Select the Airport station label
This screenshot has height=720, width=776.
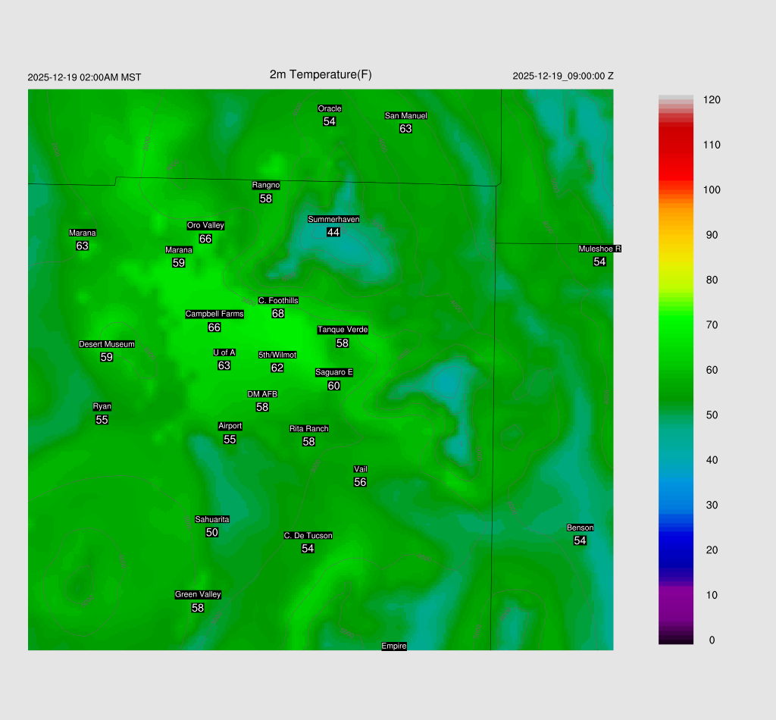click(x=230, y=426)
